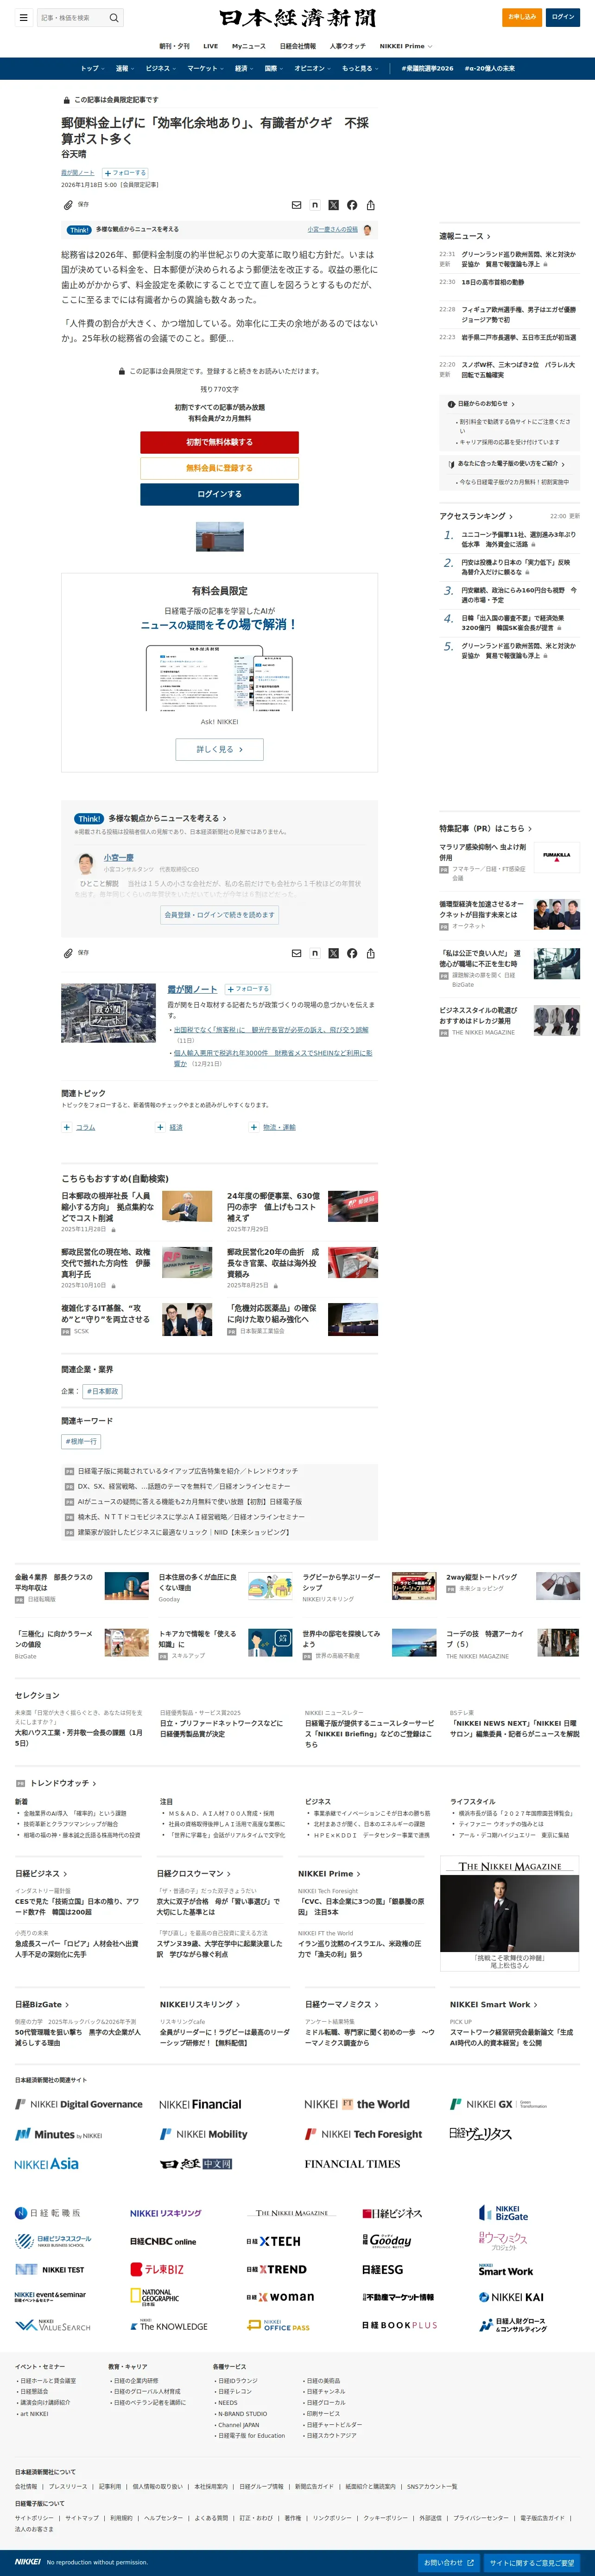Click the X icon below the Think! comment box
The height and width of the screenshot is (2576, 595).
pyautogui.click(x=334, y=953)
